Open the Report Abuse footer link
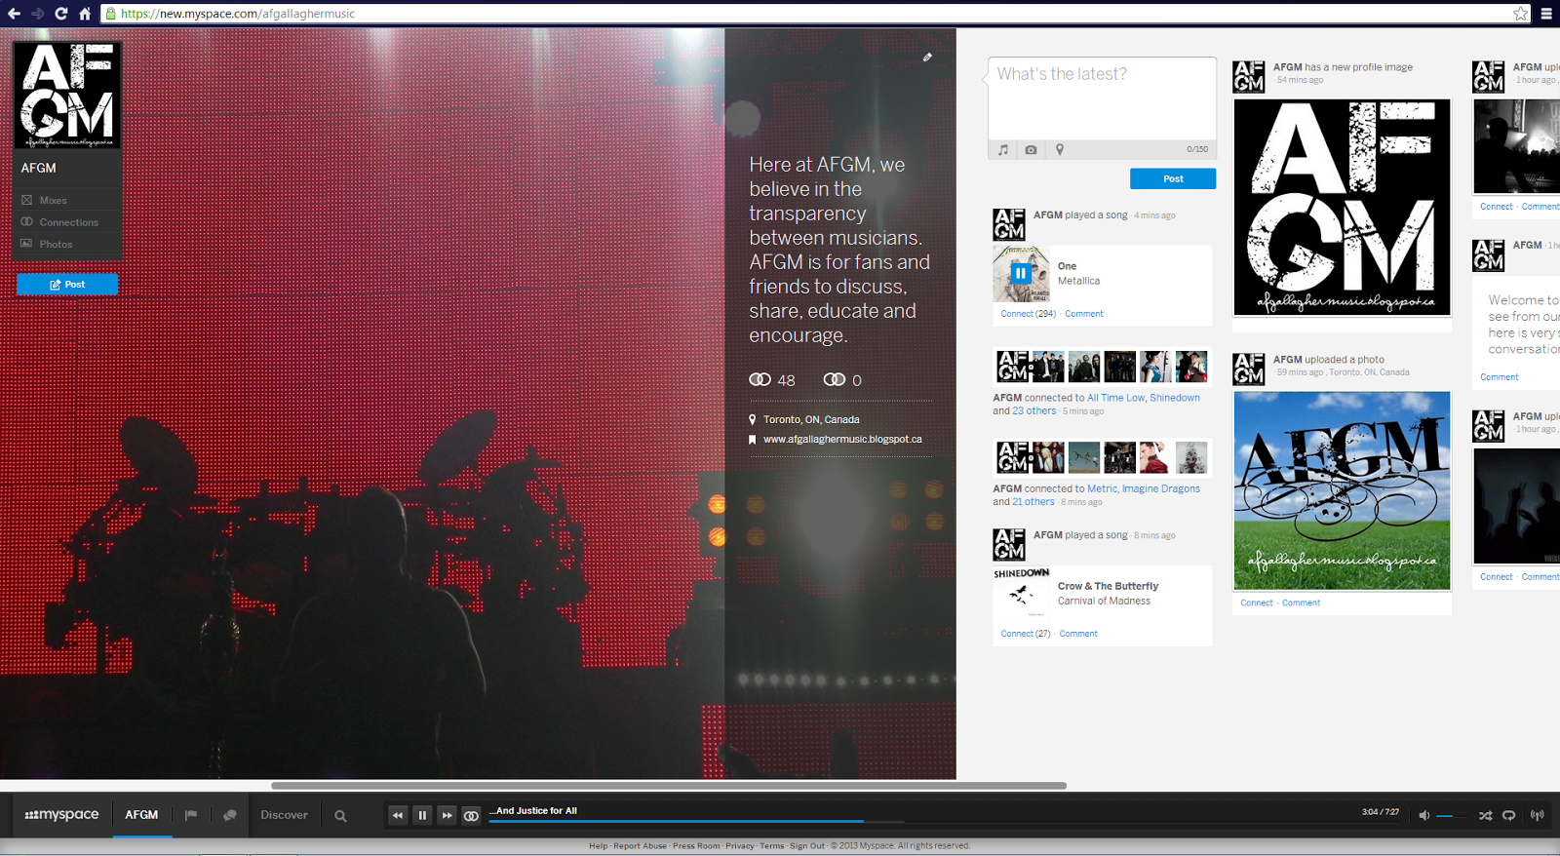 [x=640, y=846]
